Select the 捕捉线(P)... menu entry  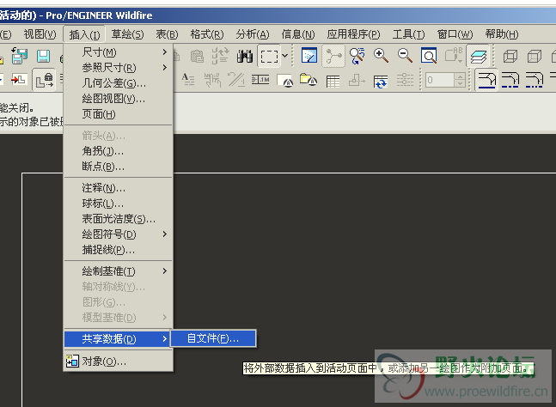coord(119,250)
